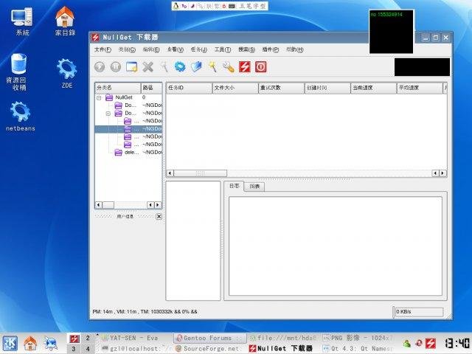The width and height of the screenshot is (472, 354).
Task: Switch to virtual desktop 2 in pager
Action: click(88, 338)
